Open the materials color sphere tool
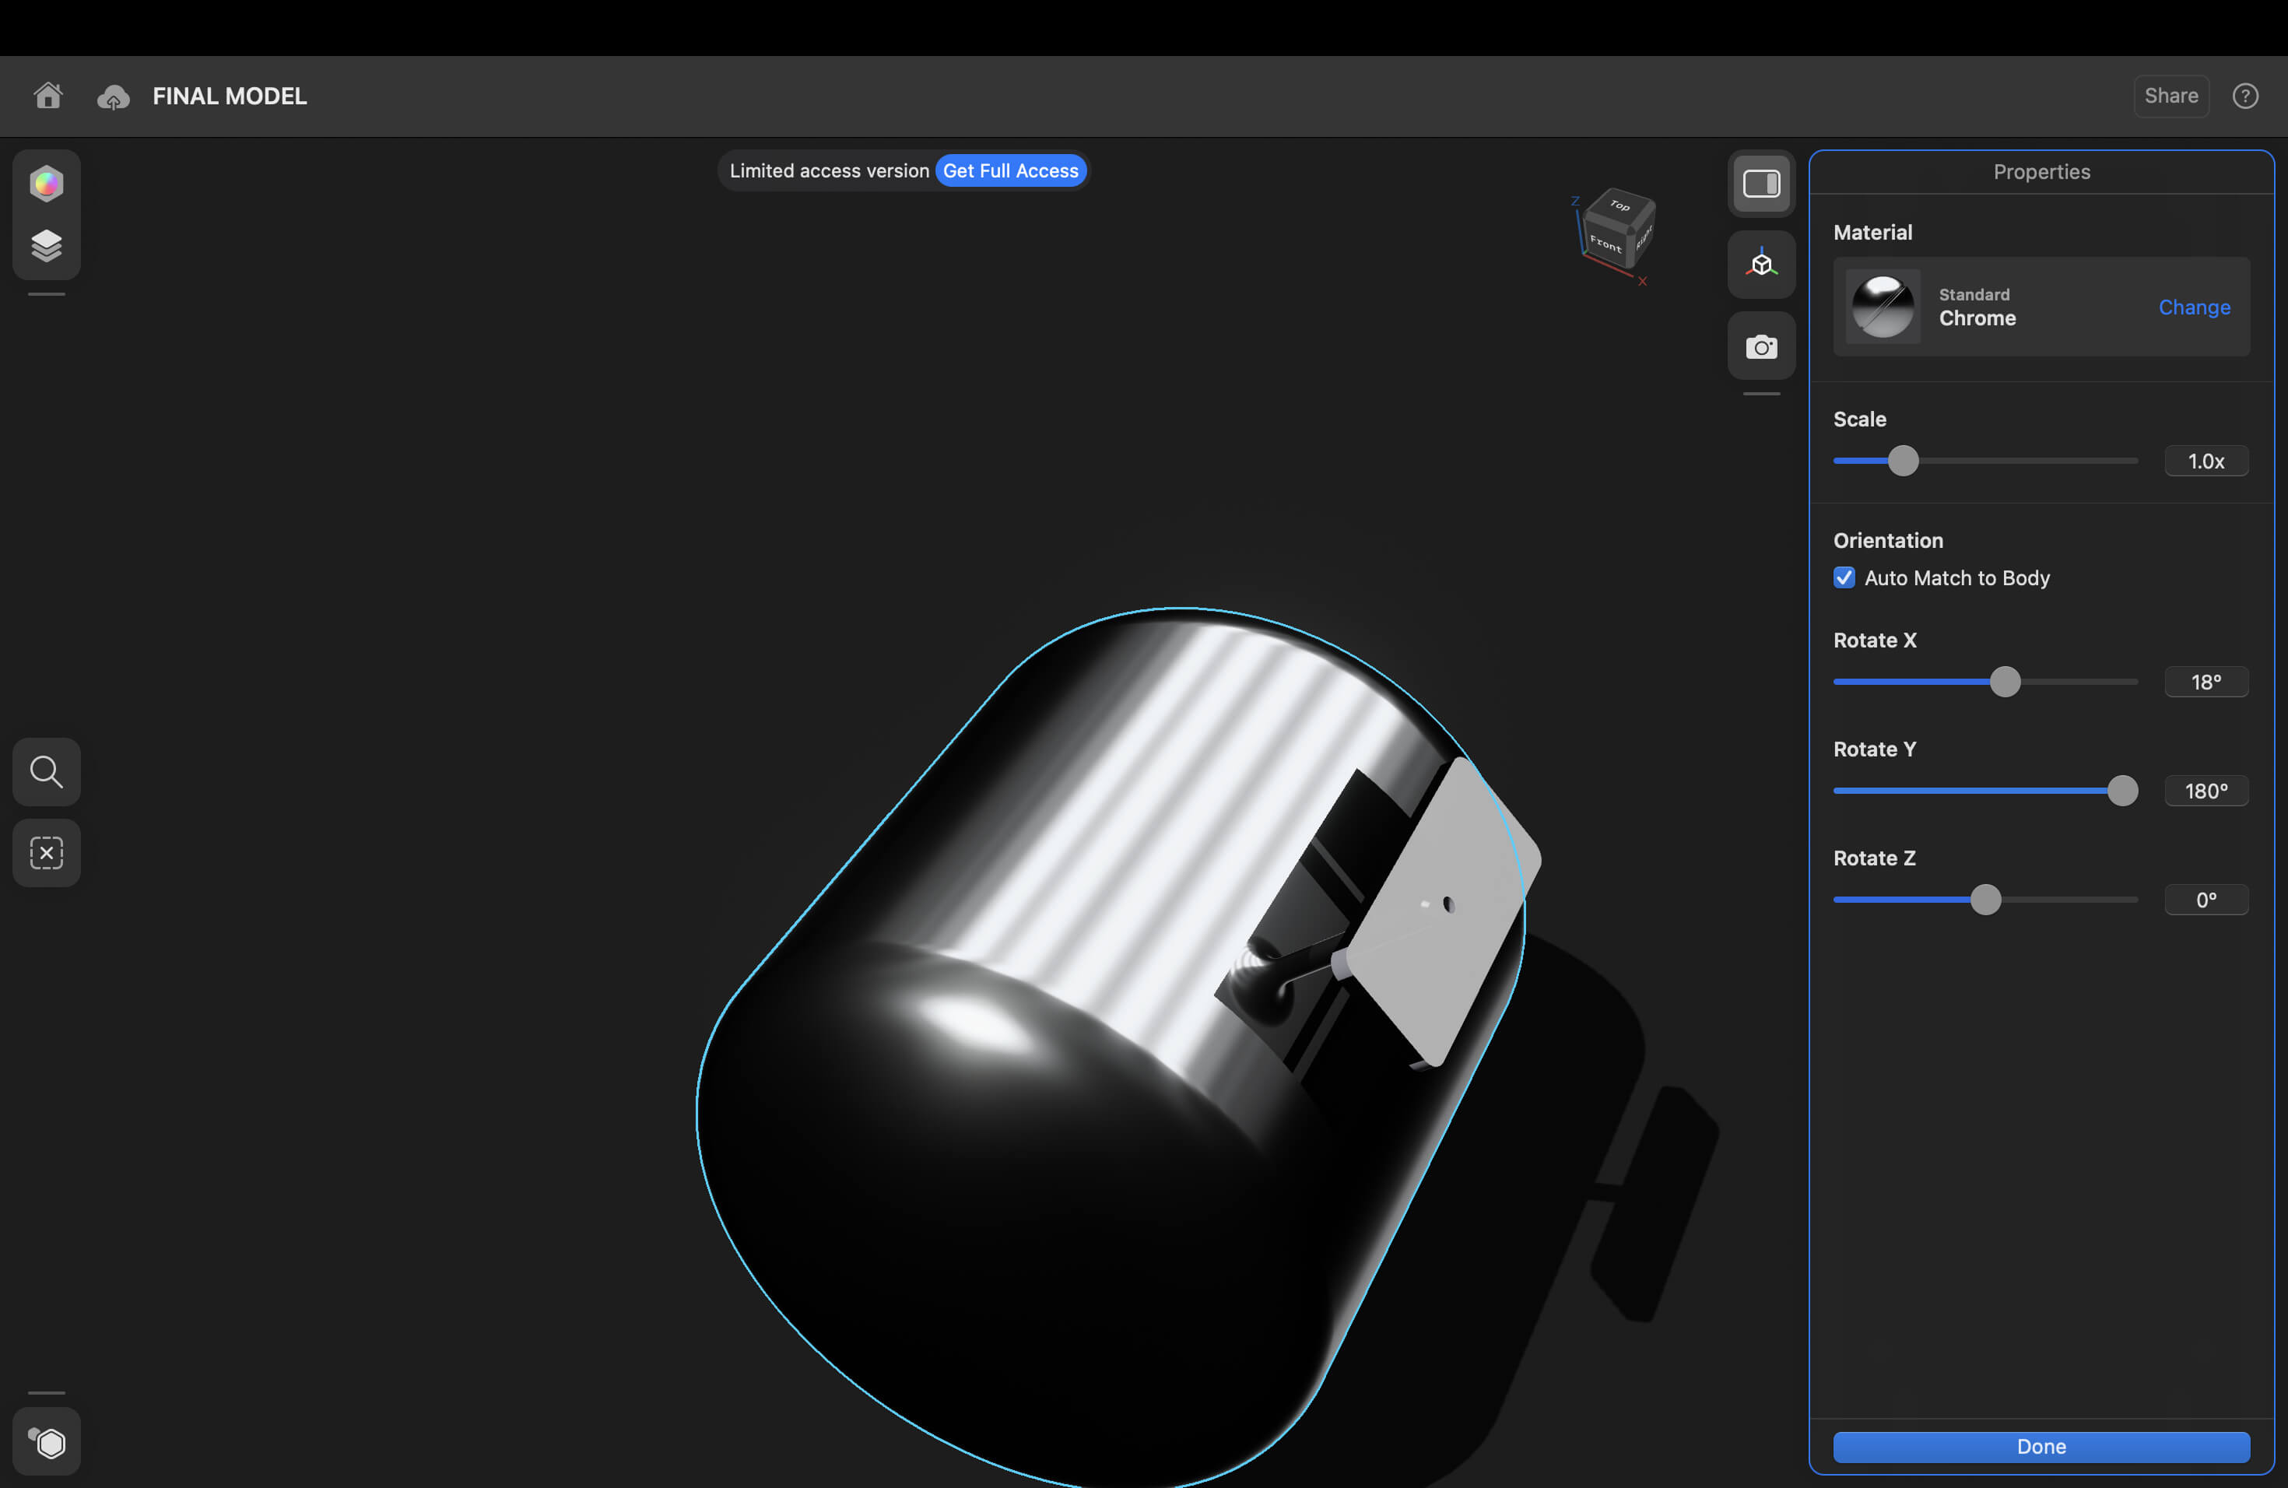The image size is (2288, 1488). pyautogui.click(x=46, y=184)
